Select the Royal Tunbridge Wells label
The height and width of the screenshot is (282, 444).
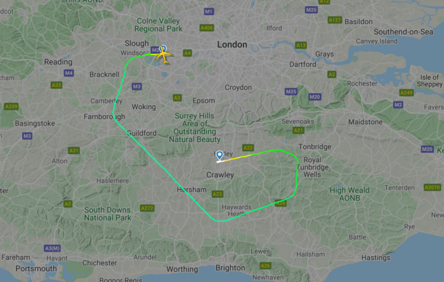313,167
